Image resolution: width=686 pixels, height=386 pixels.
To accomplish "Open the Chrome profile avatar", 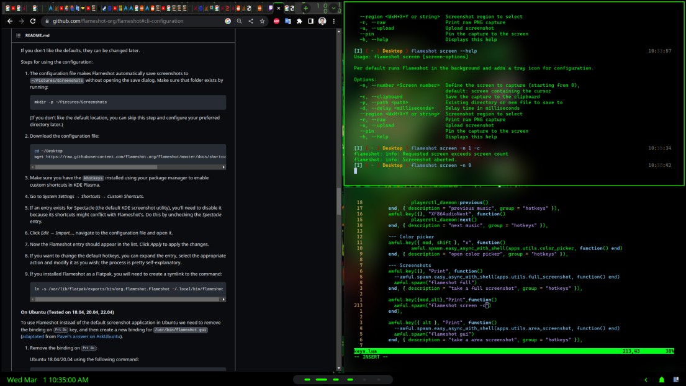I will coord(322,21).
